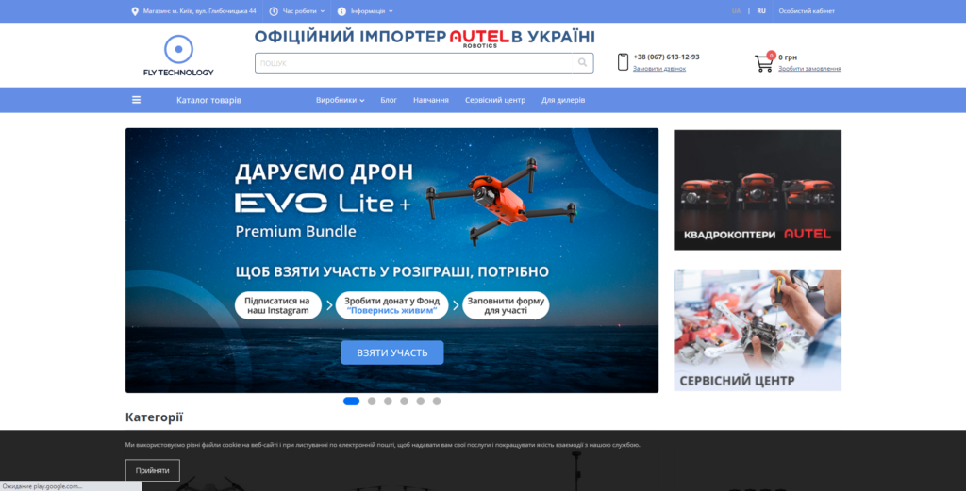Open the shopping cart icon
The width and height of the screenshot is (966, 491).
[764, 63]
